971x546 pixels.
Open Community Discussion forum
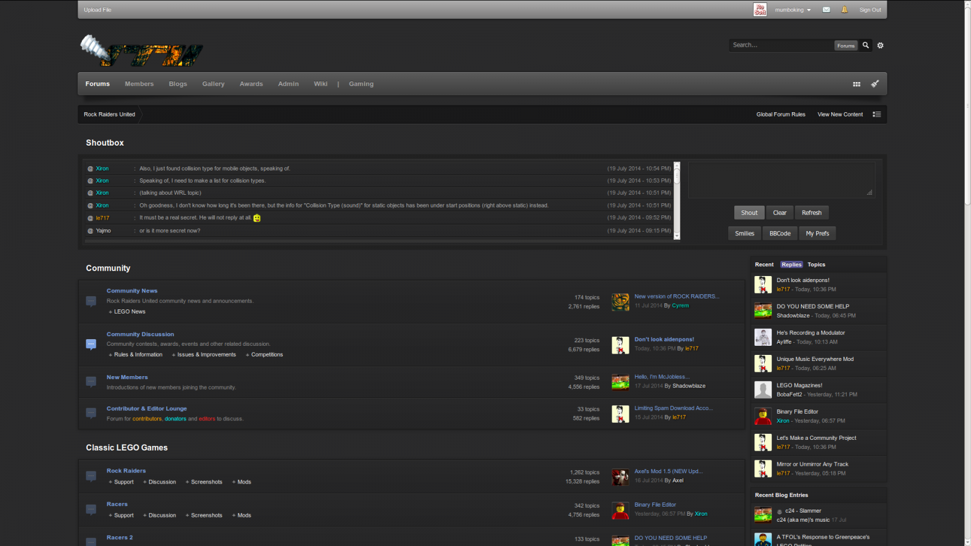tap(140, 334)
